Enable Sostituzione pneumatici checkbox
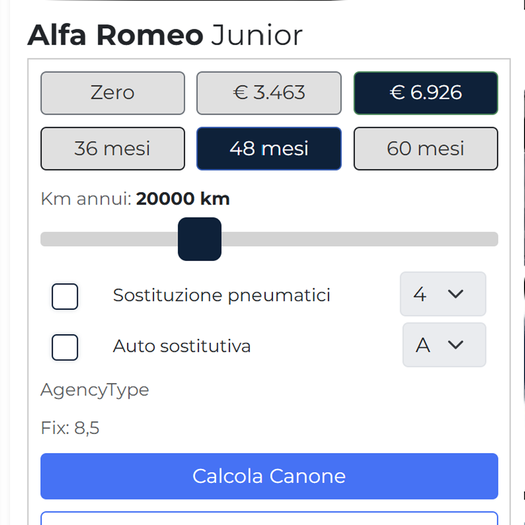 pos(65,296)
